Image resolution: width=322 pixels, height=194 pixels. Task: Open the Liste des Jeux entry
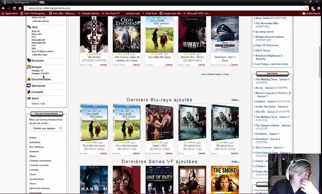(40, 55)
